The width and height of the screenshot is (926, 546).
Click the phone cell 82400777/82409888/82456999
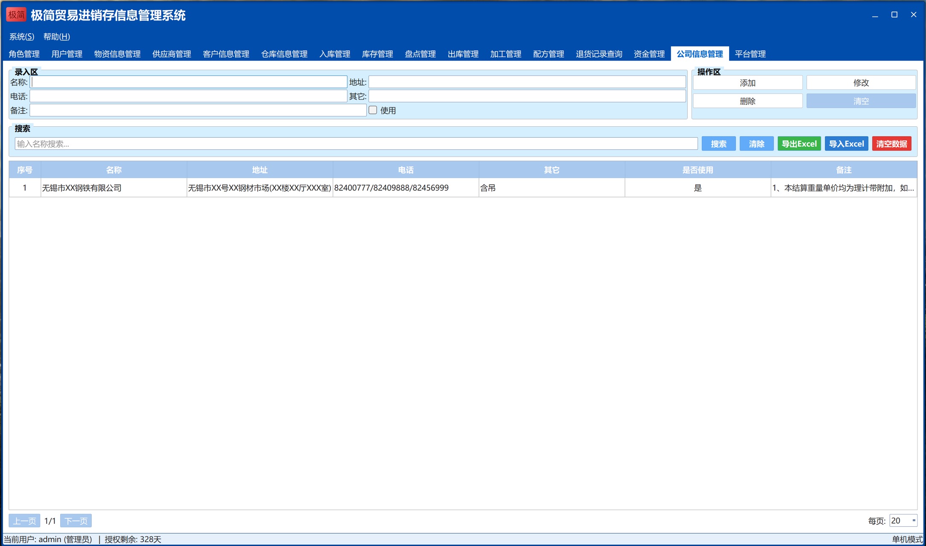coord(406,188)
